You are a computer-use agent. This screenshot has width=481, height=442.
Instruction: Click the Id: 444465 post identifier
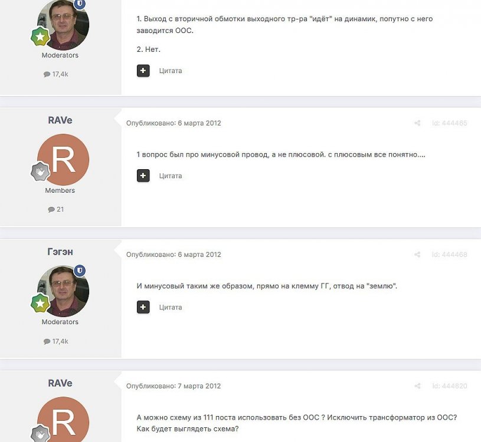[x=449, y=123]
